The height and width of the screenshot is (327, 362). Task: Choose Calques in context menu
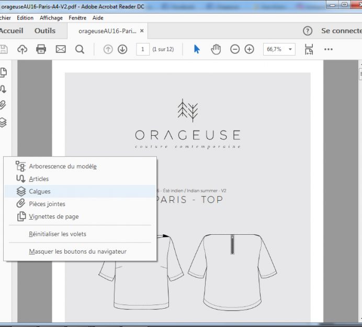(81, 191)
